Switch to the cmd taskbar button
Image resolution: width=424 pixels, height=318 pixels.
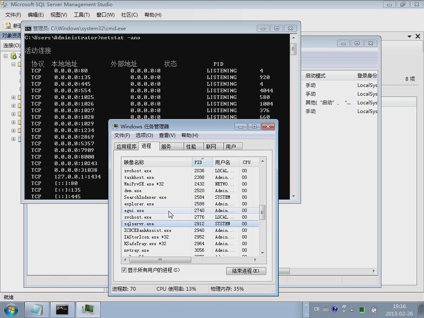63,310
